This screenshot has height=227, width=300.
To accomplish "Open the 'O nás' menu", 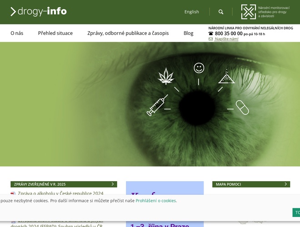I will (17, 33).
